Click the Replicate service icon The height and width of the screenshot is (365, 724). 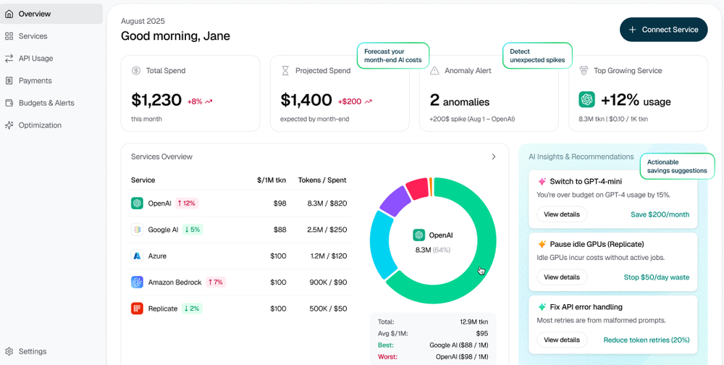pos(137,309)
